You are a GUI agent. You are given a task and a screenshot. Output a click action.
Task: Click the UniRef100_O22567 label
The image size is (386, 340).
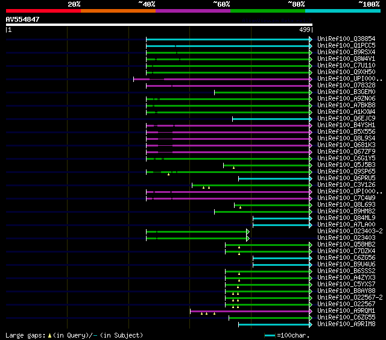[346, 304]
